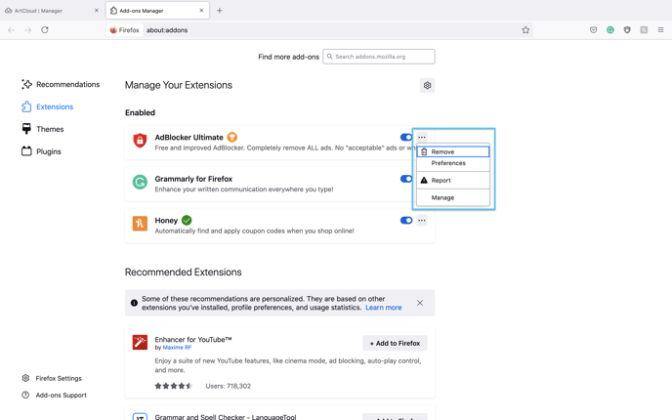Focus the Search addons.mozilla.org field
672x420 pixels.
click(x=379, y=57)
